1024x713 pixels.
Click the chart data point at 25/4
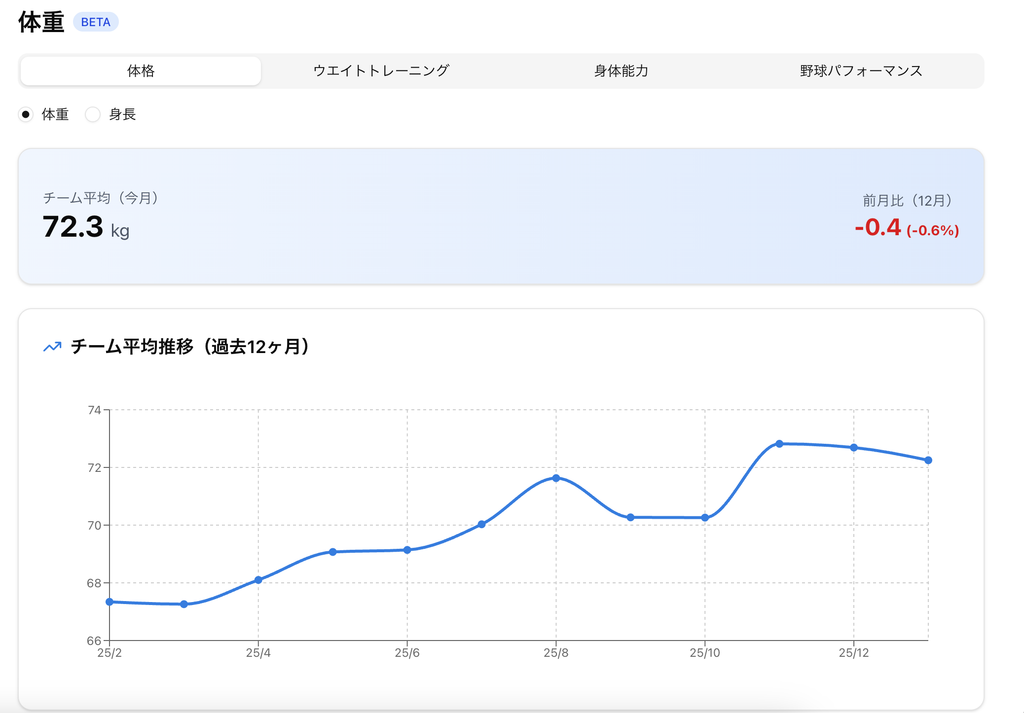pyautogui.click(x=258, y=580)
